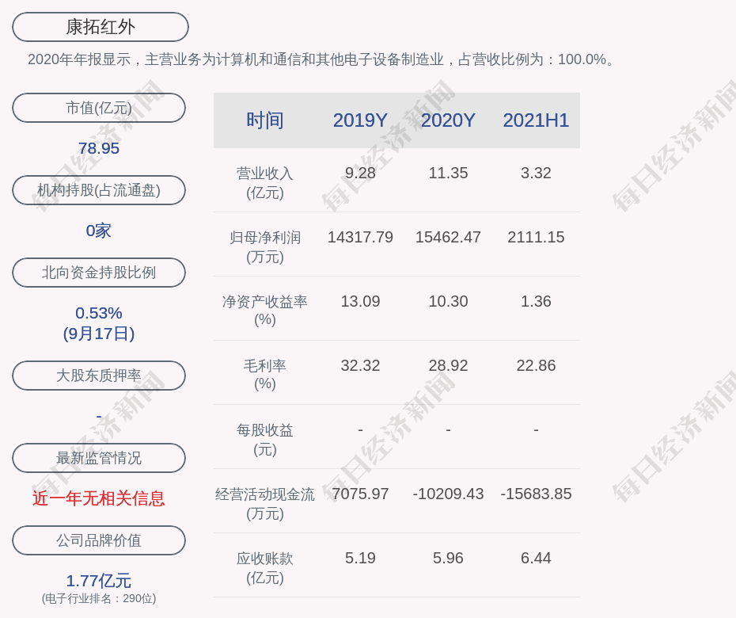Click cash flow value -15683.85
The width and height of the screenshot is (736, 618).
[536, 494]
